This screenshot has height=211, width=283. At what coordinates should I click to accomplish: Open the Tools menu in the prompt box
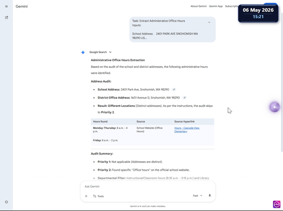(x=98, y=196)
